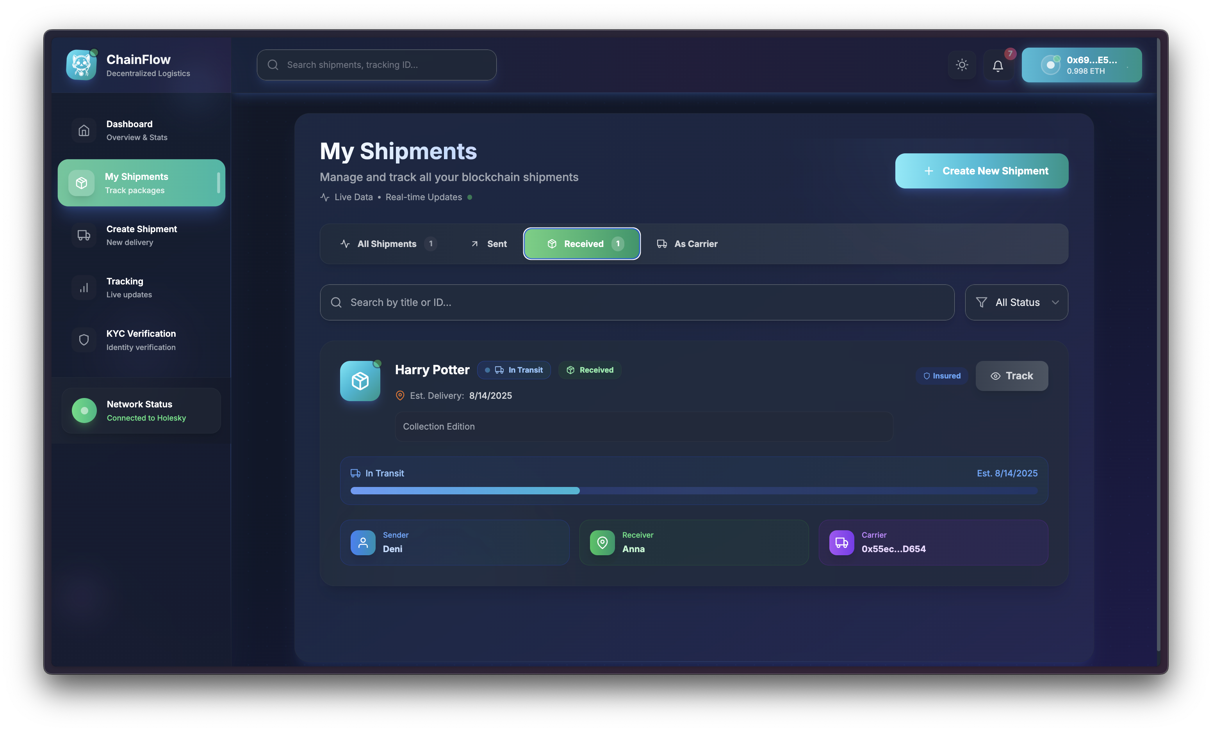
Task: Click the KYC Verification shield icon
Action: tap(84, 340)
